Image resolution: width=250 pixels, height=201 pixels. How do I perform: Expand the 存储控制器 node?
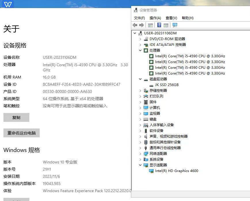pos(140,91)
